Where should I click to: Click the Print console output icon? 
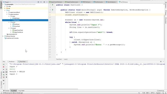(x=6, y=75)
